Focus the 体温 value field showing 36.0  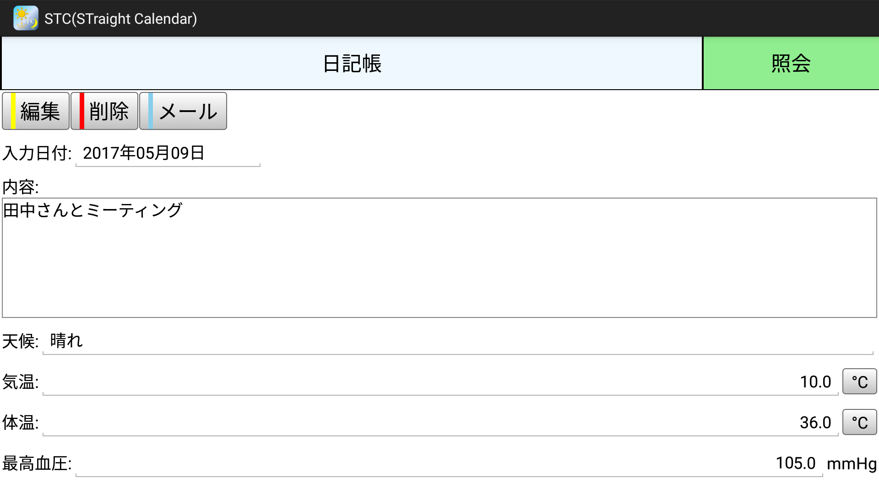point(440,423)
